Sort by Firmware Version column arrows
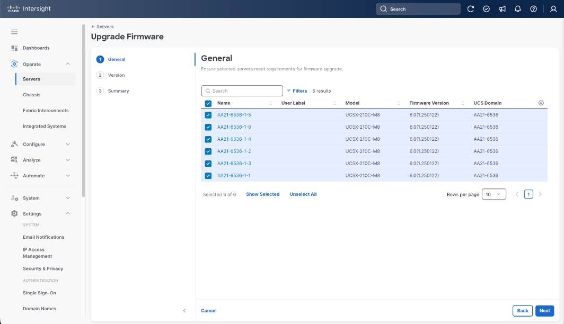 point(463,103)
